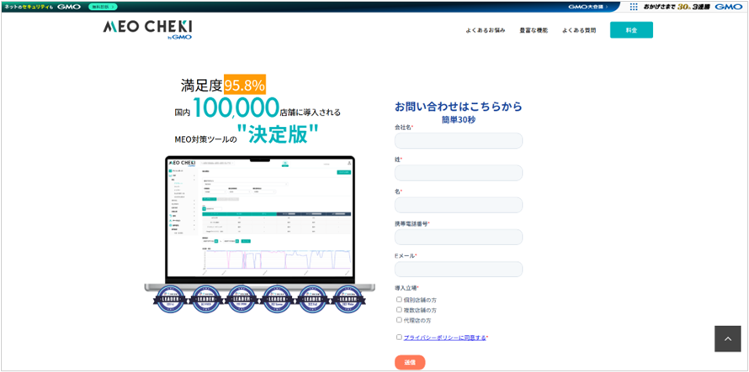The image size is (749, 372).
Task: Open the プライバシーポリシーに同意する link
Action: click(444, 338)
